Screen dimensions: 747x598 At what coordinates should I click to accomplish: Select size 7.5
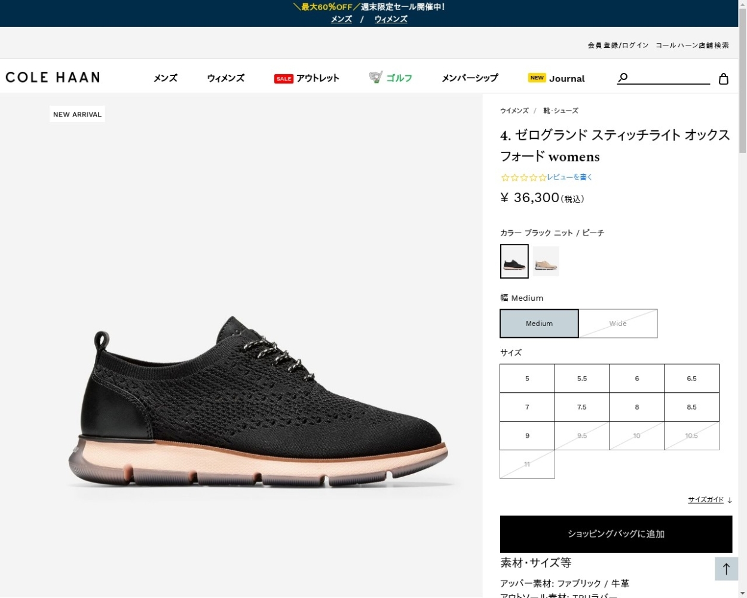click(x=582, y=407)
